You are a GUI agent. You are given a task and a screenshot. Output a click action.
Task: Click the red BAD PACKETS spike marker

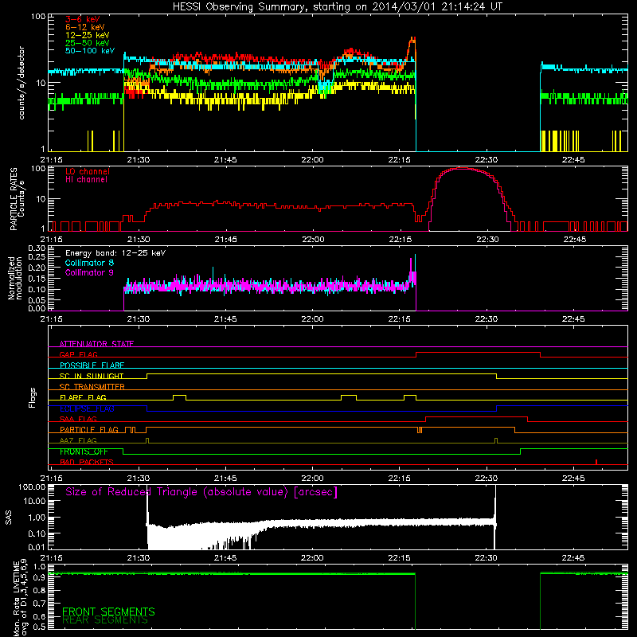pos(596,462)
